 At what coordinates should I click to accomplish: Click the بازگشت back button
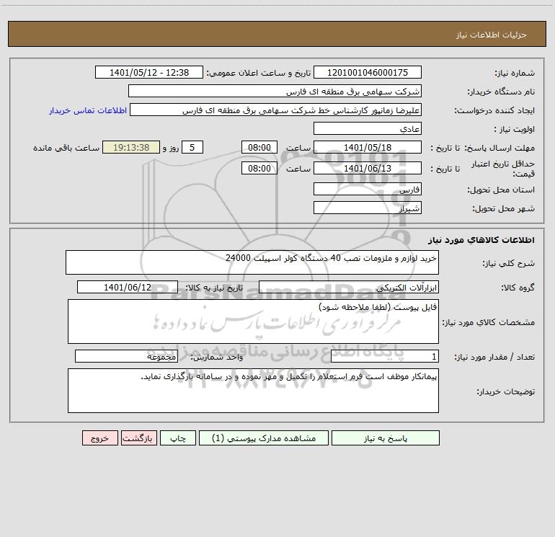click(138, 438)
